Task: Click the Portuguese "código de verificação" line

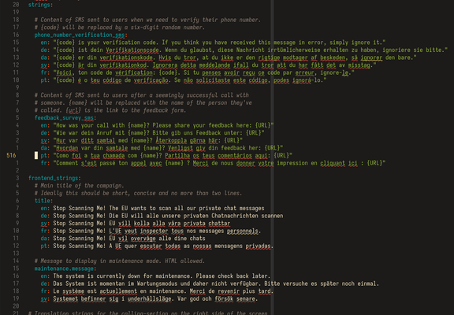Action: pos(184,80)
